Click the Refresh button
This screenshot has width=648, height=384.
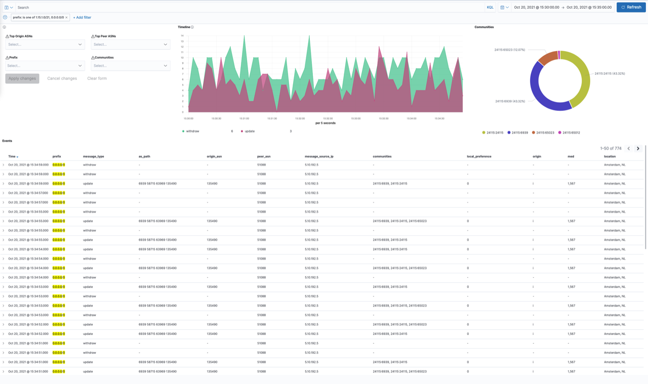(x=631, y=7)
